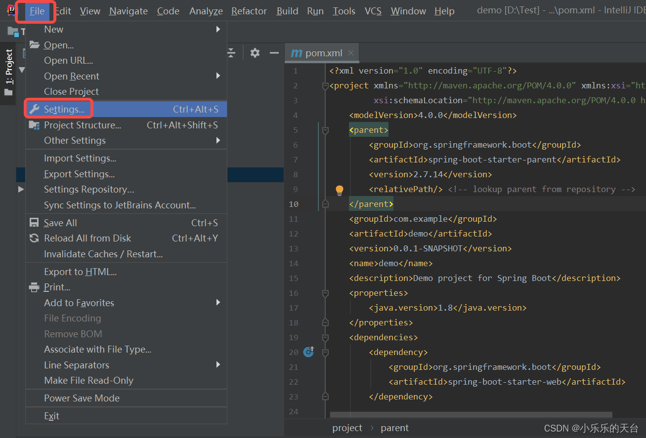Expand the Open Recent submenu

tap(126, 76)
